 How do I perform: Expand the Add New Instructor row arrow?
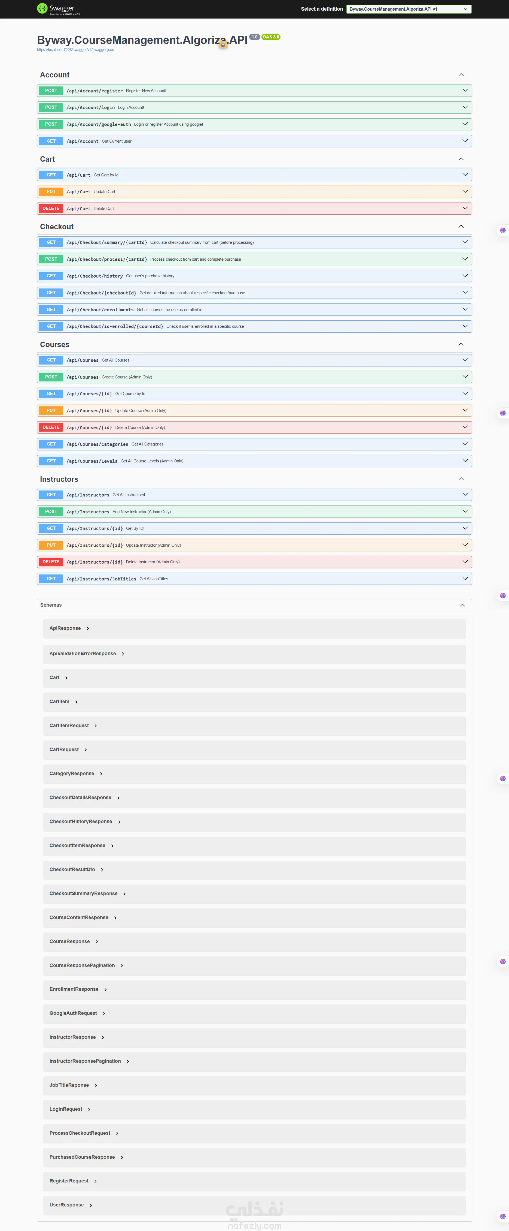click(x=465, y=512)
